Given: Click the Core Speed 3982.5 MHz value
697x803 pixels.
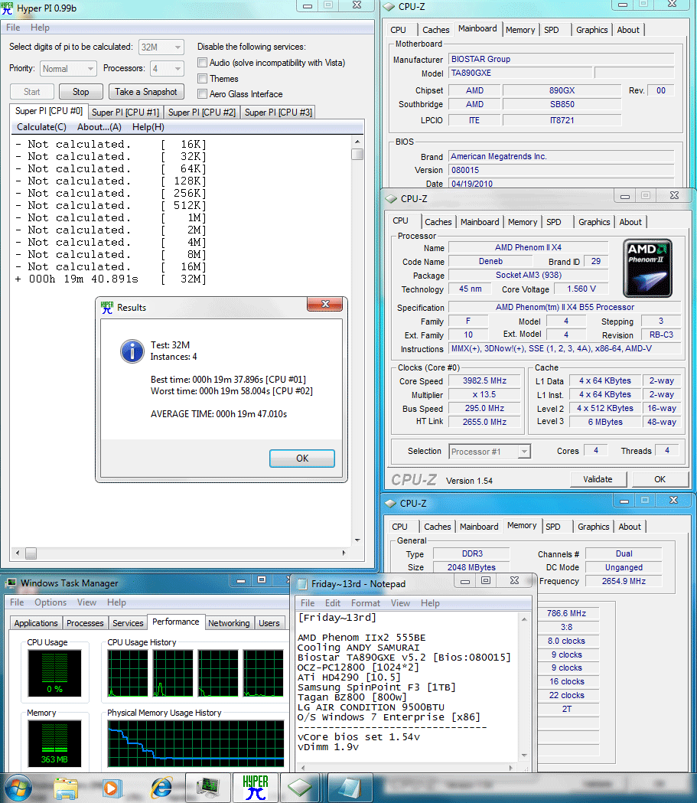Looking at the screenshot, I should [484, 381].
